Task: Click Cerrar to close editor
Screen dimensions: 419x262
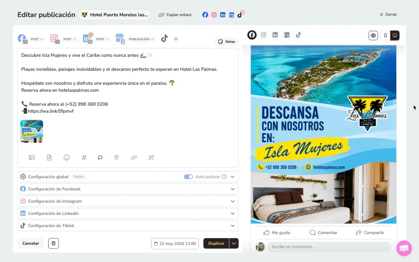Action: coord(388,14)
